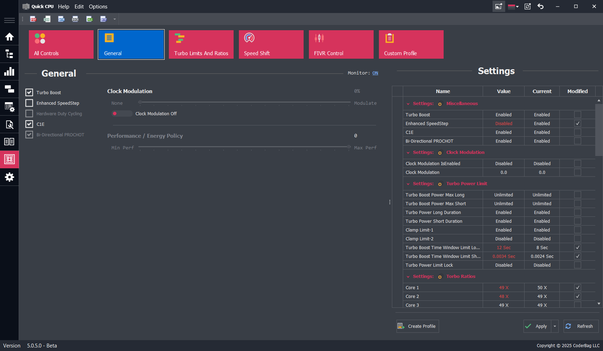Export report as RTF file
The width and height of the screenshot is (603, 351).
tap(103, 19)
